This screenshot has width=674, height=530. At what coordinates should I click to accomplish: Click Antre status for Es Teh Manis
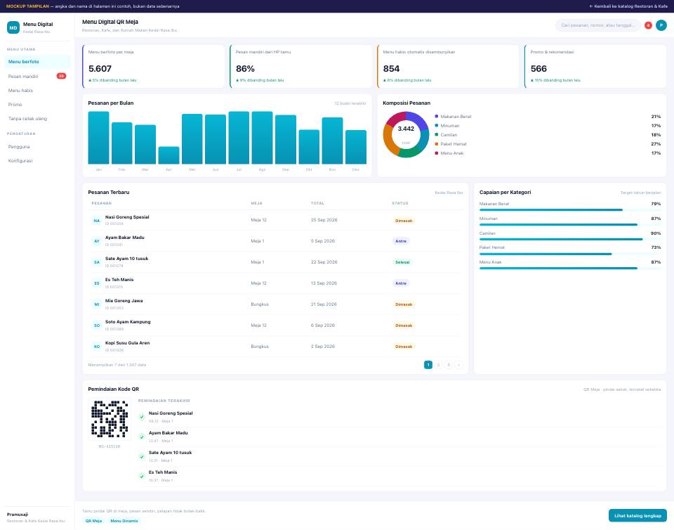pos(401,283)
